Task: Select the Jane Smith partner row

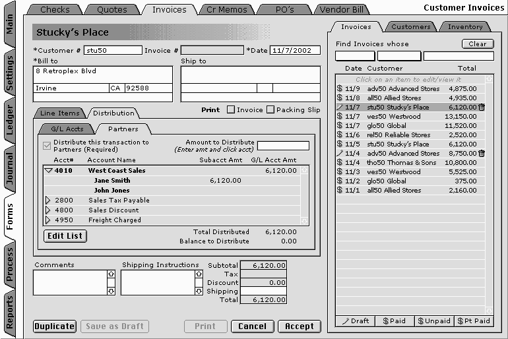Action: (172, 180)
